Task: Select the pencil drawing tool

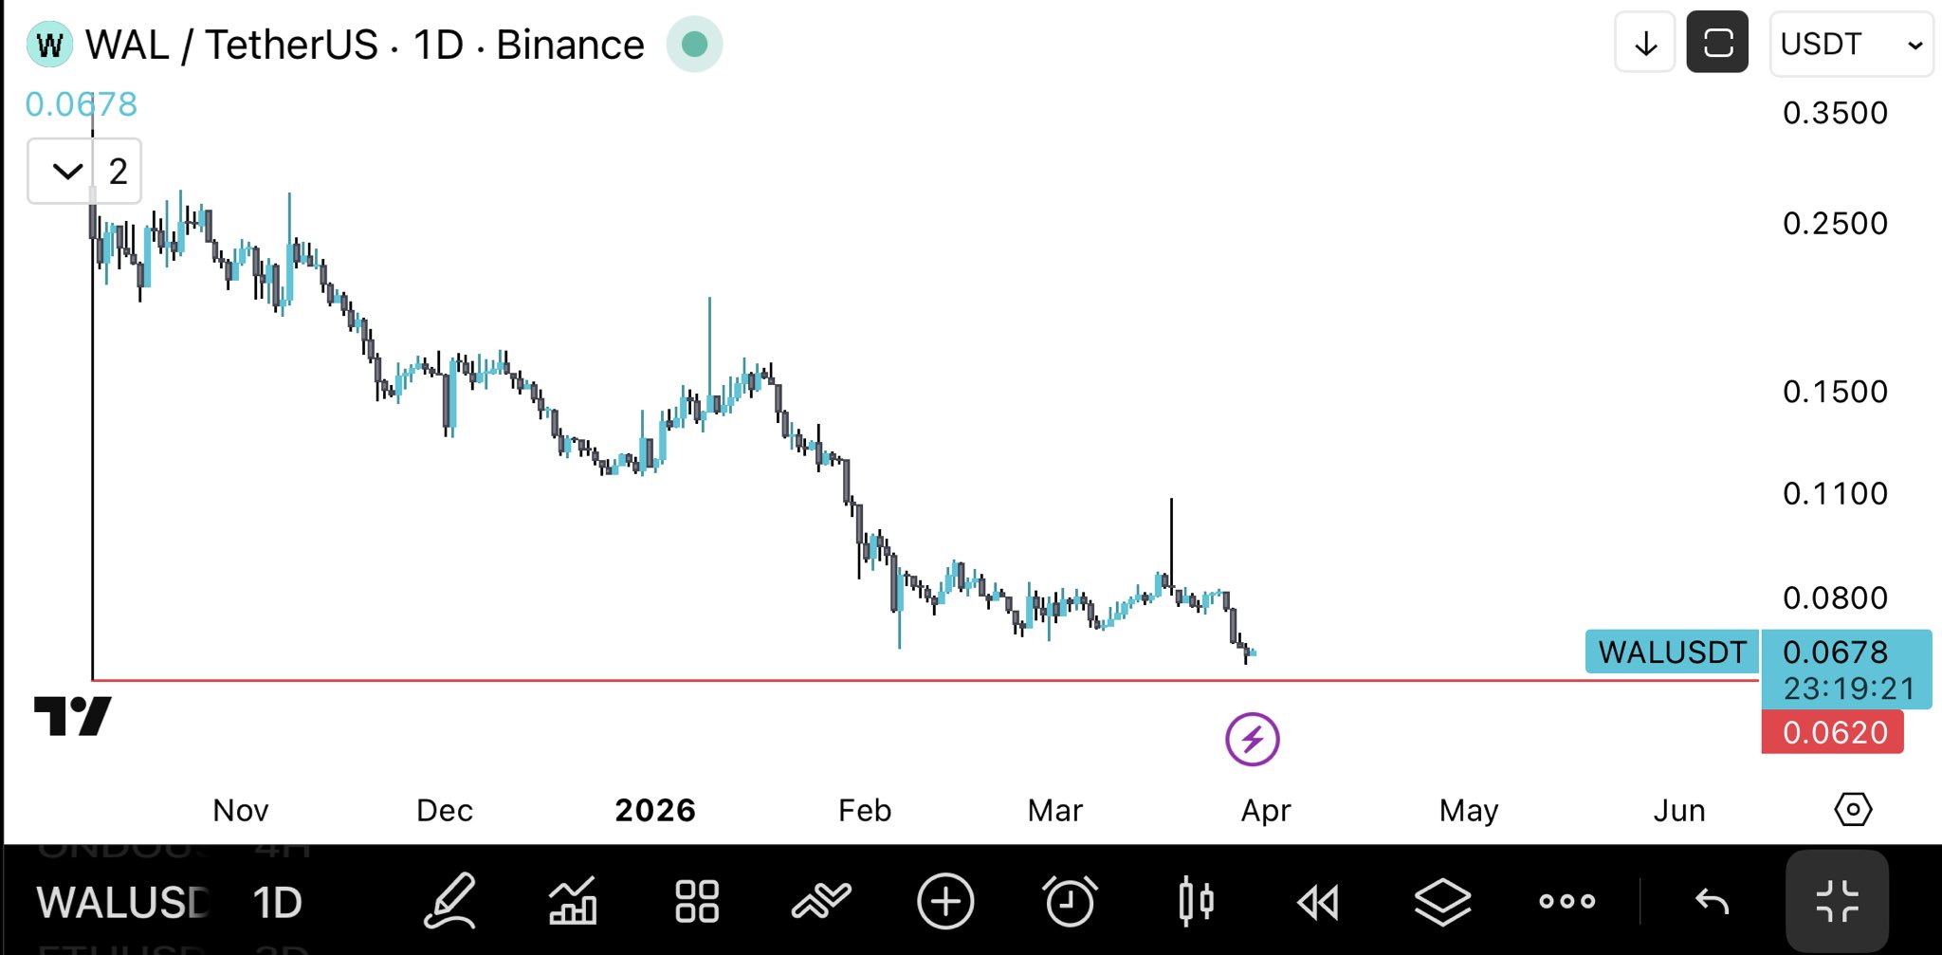Action: click(449, 901)
